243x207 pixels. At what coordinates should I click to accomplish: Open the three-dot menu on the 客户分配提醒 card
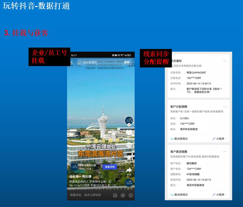(x=225, y=107)
